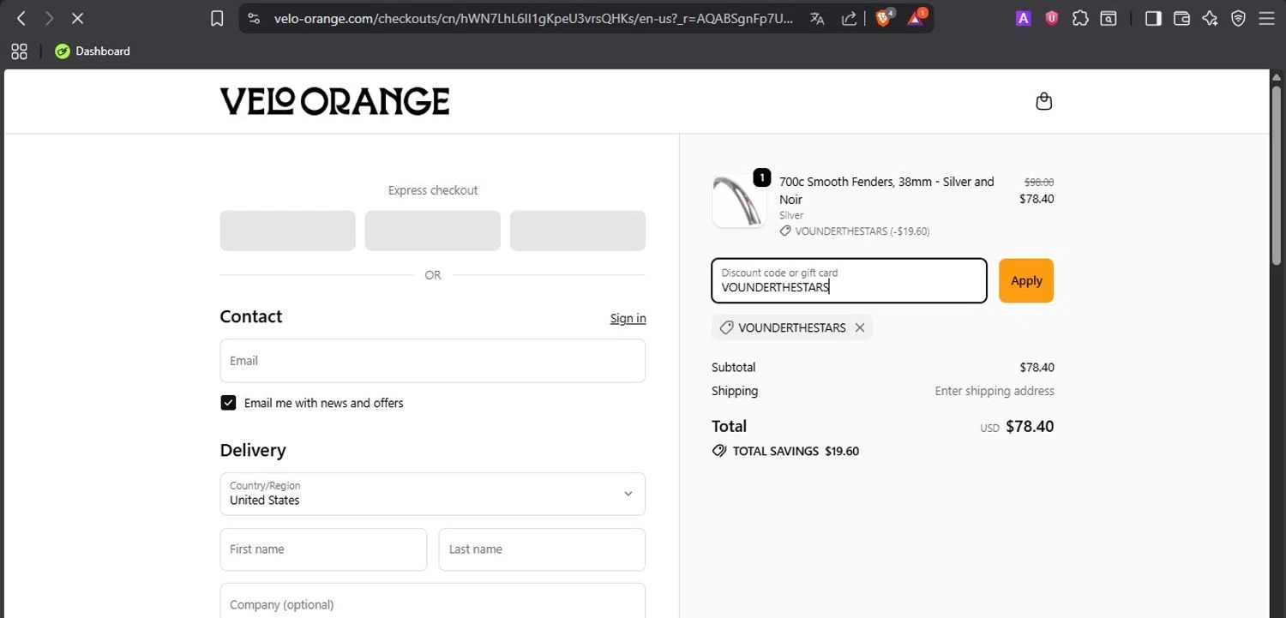
Task: Open the Dashboard bookmark
Action: click(x=92, y=51)
